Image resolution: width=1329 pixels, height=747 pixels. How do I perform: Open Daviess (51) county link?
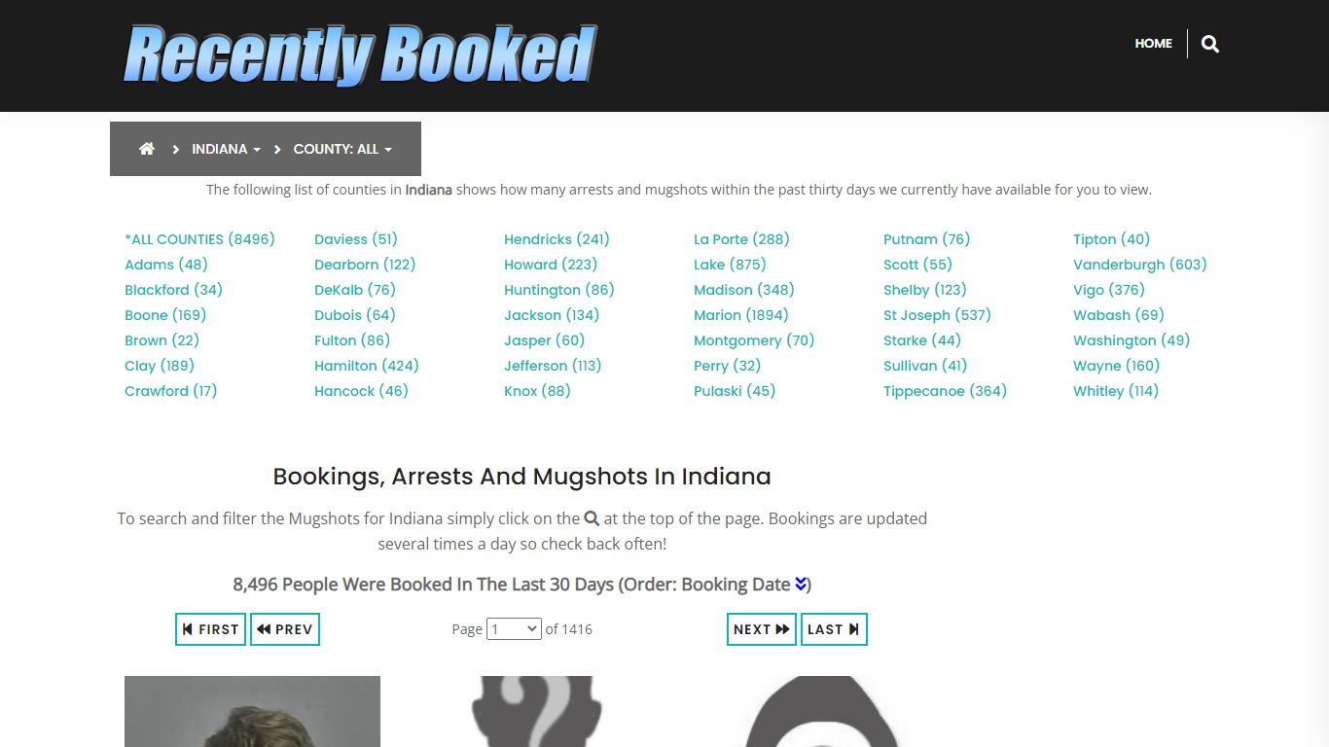coord(356,239)
